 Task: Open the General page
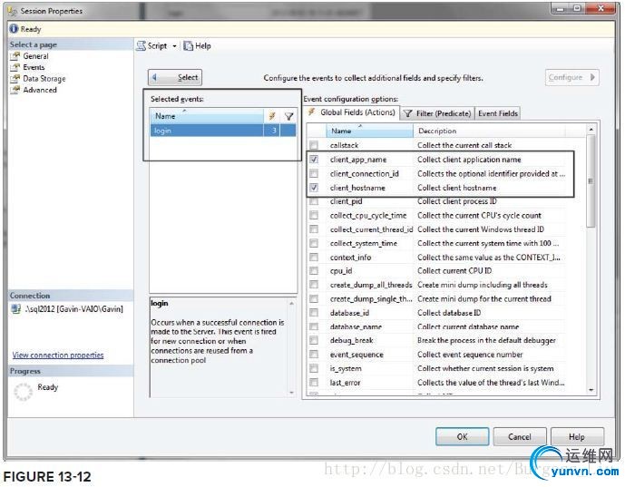[35, 56]
